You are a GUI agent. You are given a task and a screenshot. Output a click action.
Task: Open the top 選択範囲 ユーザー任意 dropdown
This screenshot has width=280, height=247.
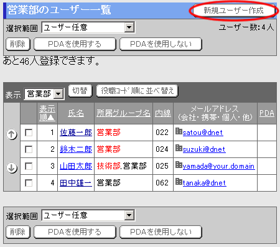pos(88,27)
